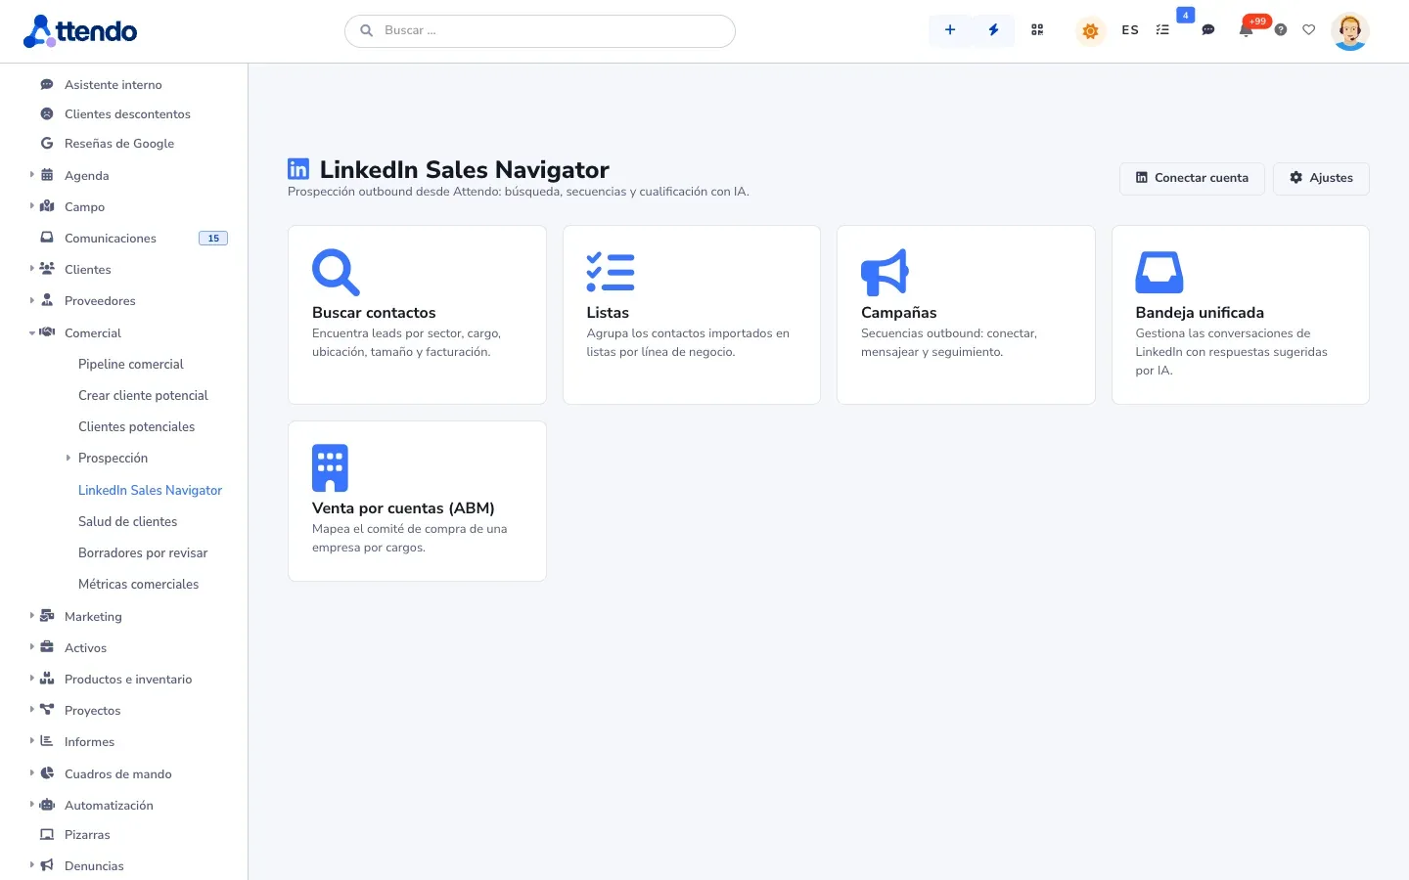
Task: Click the lightning bolt quick actions icon
Action: click(x=993, y=30)
